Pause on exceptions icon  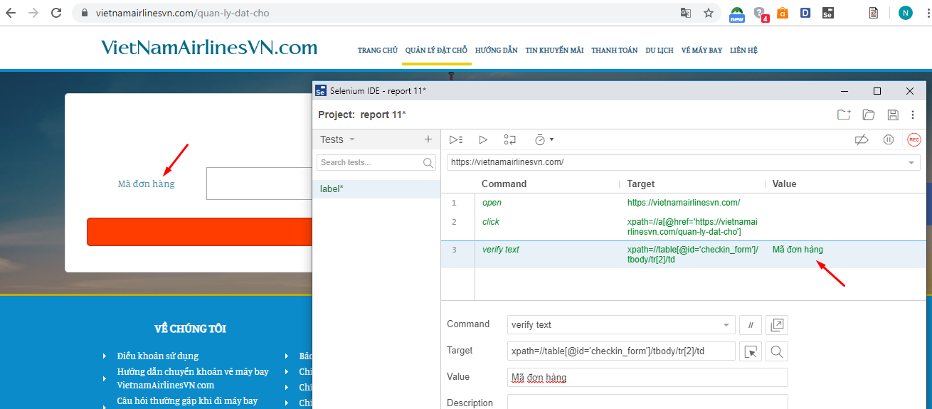[x=889, y=139]
